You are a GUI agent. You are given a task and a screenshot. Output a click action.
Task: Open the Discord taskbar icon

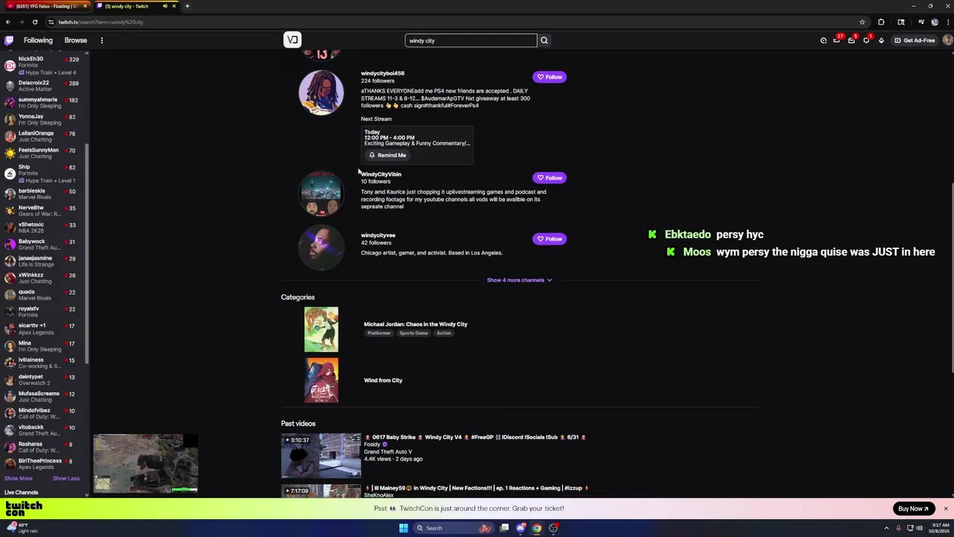[521, 528]
